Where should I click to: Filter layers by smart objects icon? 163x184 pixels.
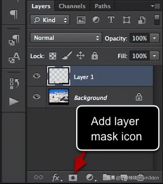[x=142, y=20]
